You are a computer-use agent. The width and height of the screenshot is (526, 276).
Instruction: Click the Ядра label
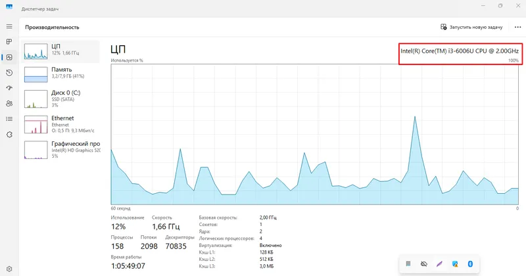pyautogui.click(x=204, y=231)
